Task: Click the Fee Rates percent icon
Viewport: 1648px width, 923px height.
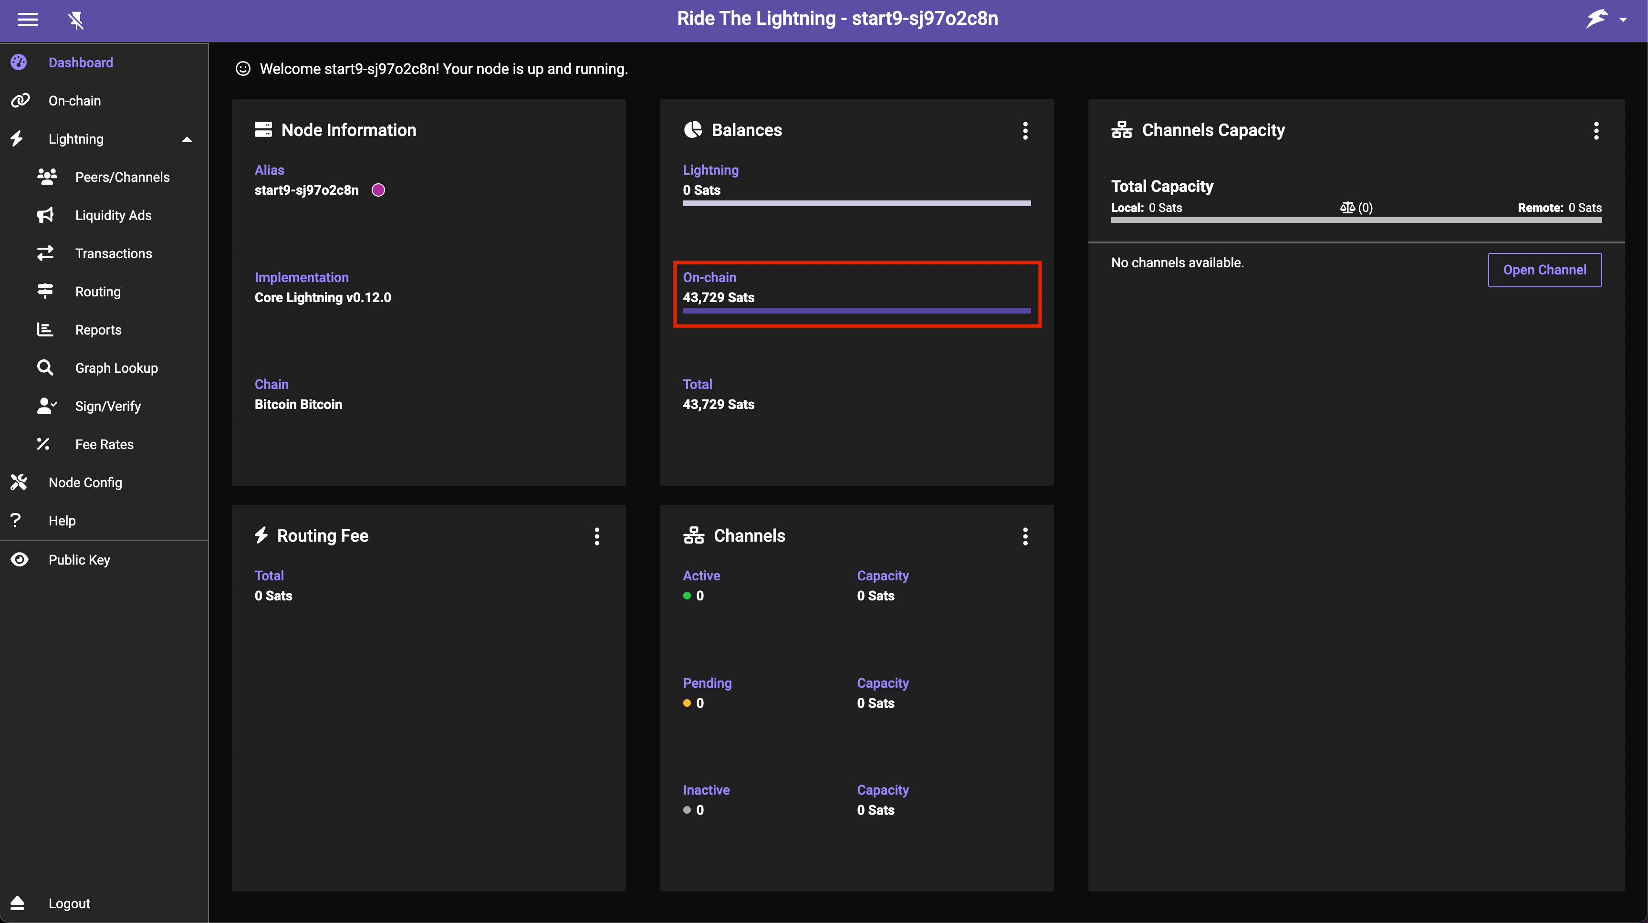Action: coord(43,444)
